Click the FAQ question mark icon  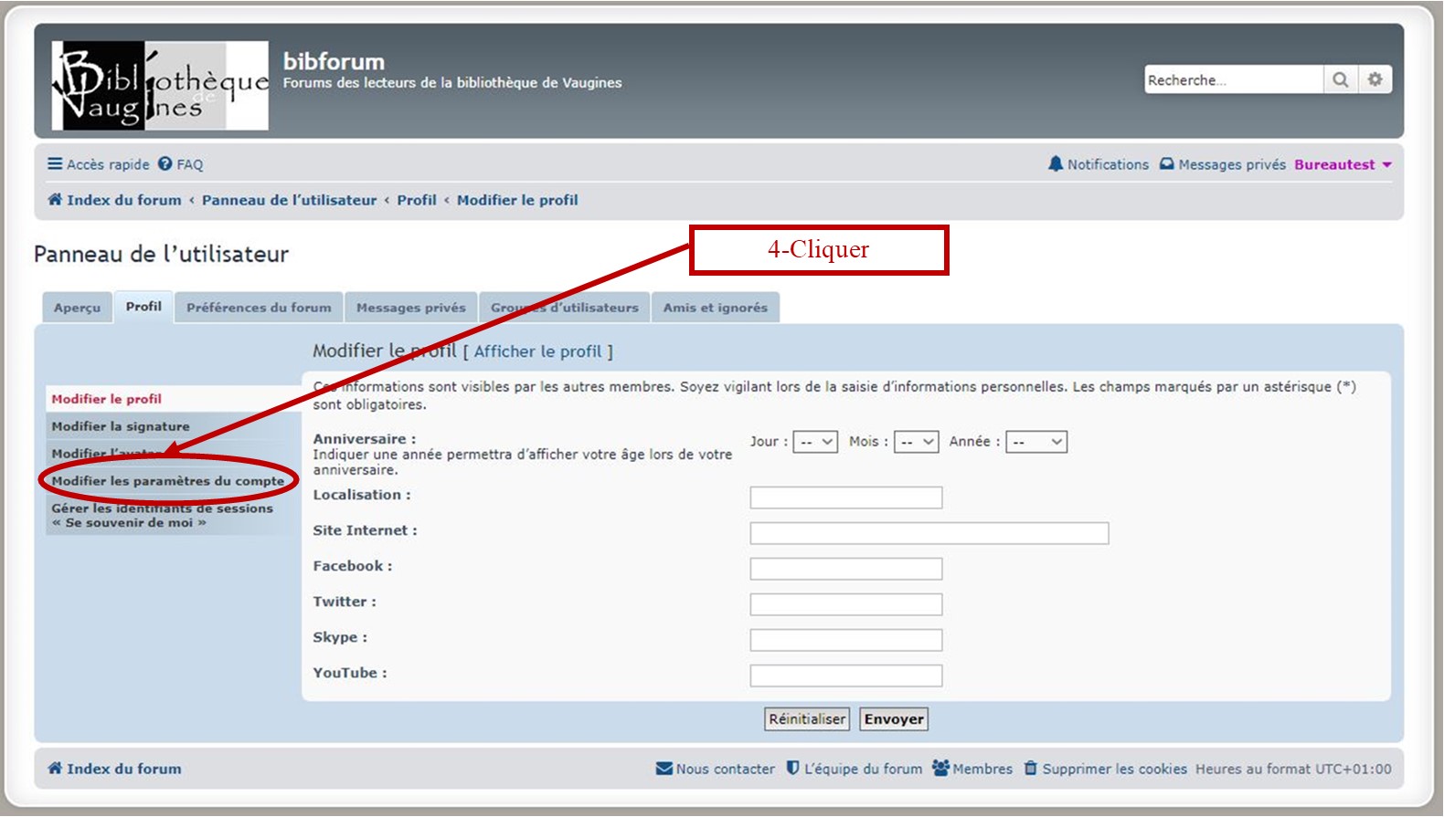[165, 164]
